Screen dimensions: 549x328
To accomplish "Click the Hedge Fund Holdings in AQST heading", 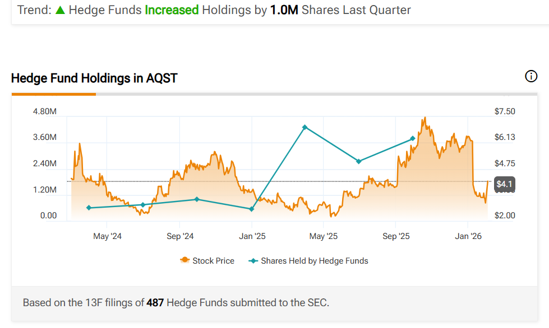I will click(94, 78).
